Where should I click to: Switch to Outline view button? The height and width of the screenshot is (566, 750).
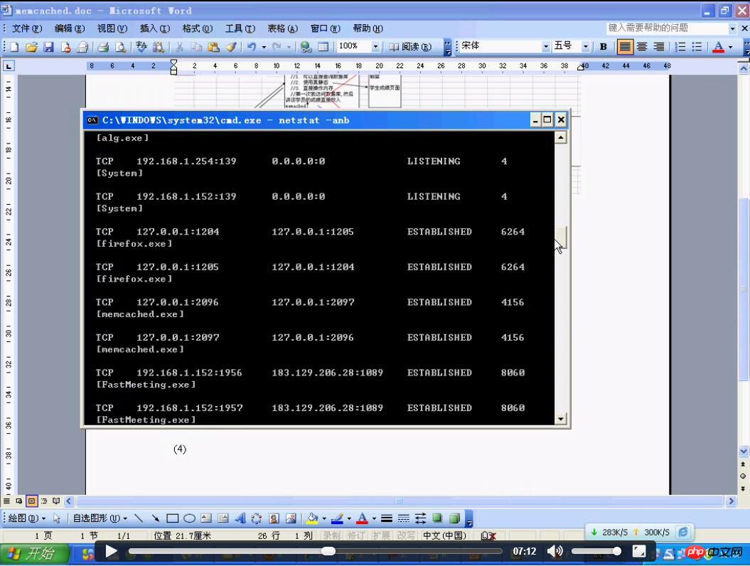[44, 501]
